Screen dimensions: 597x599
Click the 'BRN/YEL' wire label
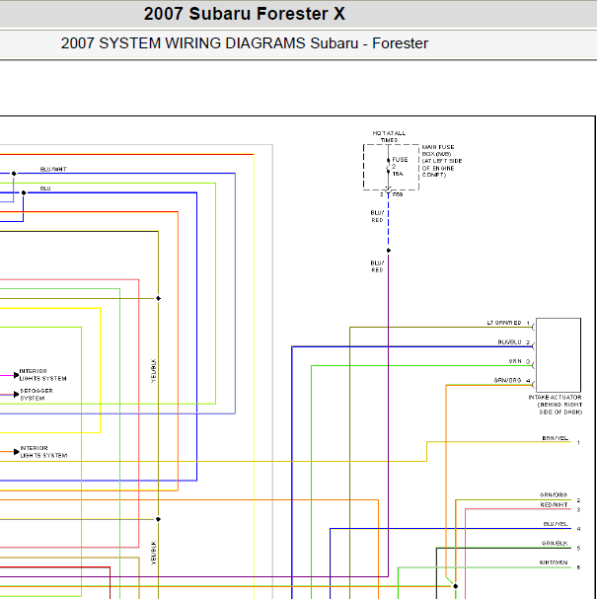click(x=555, y=438)
